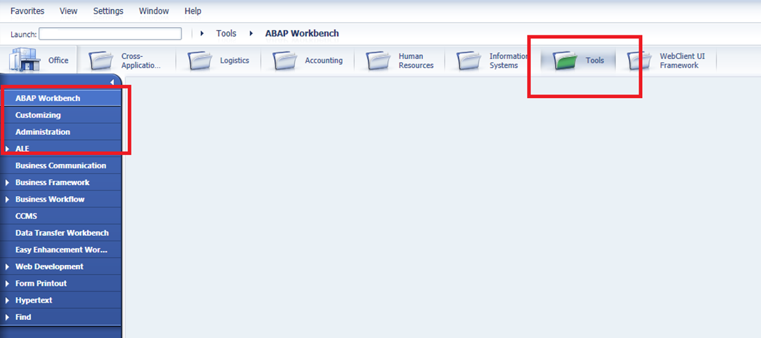Open the Favorites menu
Viewport: 761px width, 338px height.
click(27, 11)
